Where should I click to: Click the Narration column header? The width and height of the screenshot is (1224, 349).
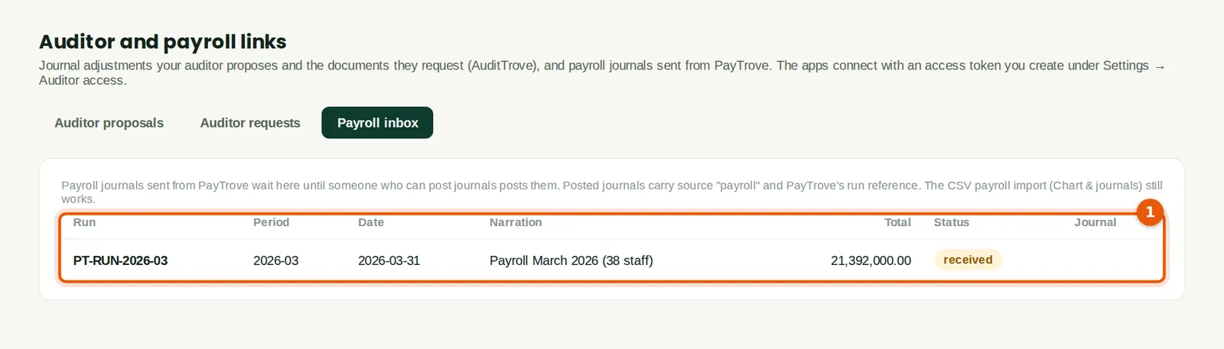tap(516, 222)
